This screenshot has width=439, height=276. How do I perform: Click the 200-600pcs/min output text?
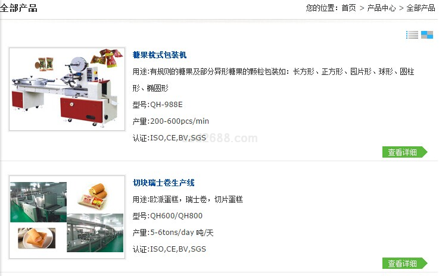179,121
